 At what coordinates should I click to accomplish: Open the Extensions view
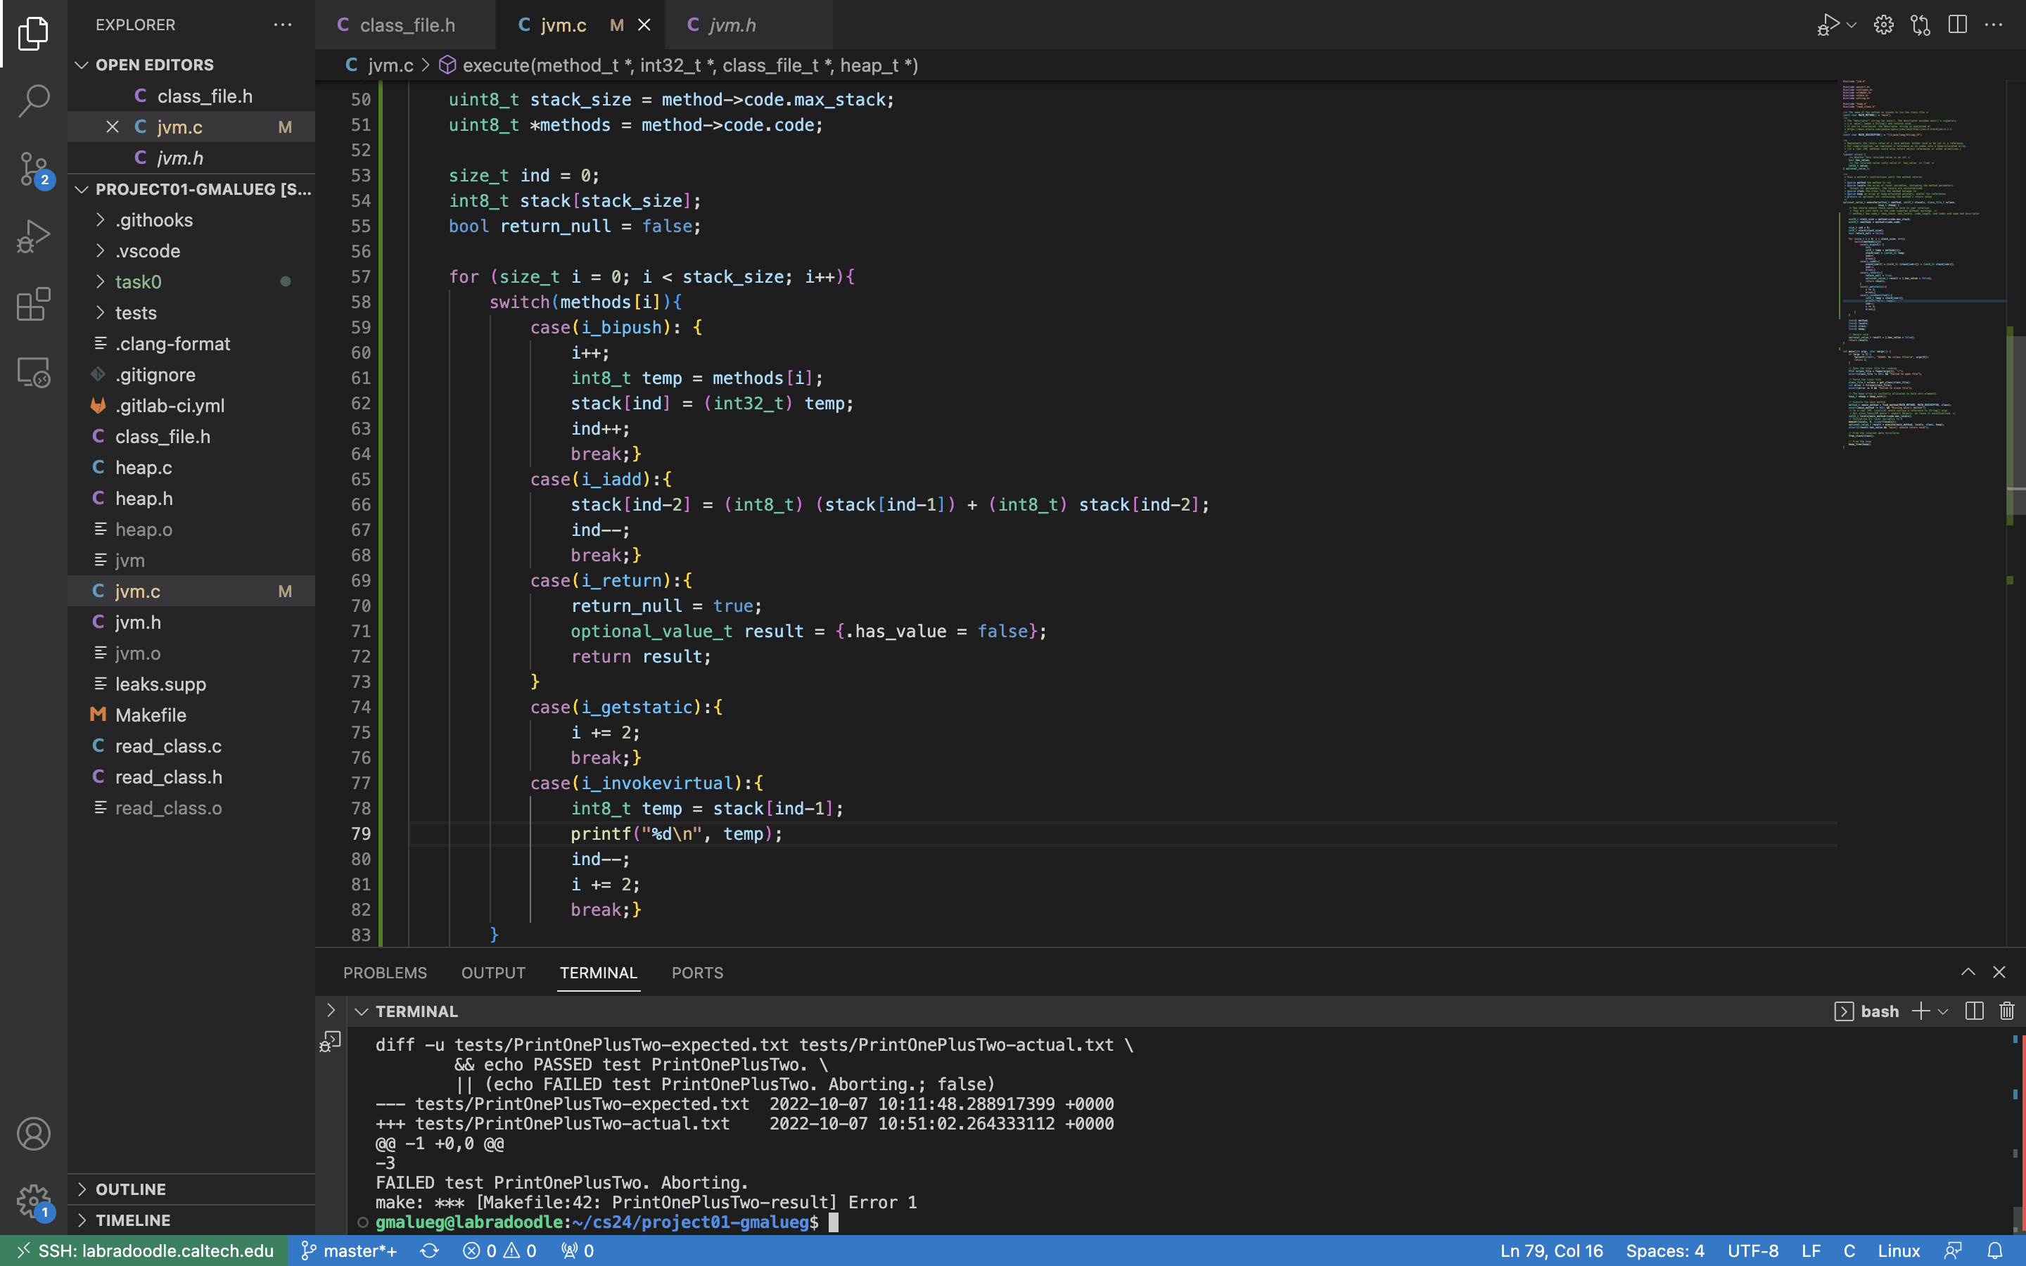34,305
